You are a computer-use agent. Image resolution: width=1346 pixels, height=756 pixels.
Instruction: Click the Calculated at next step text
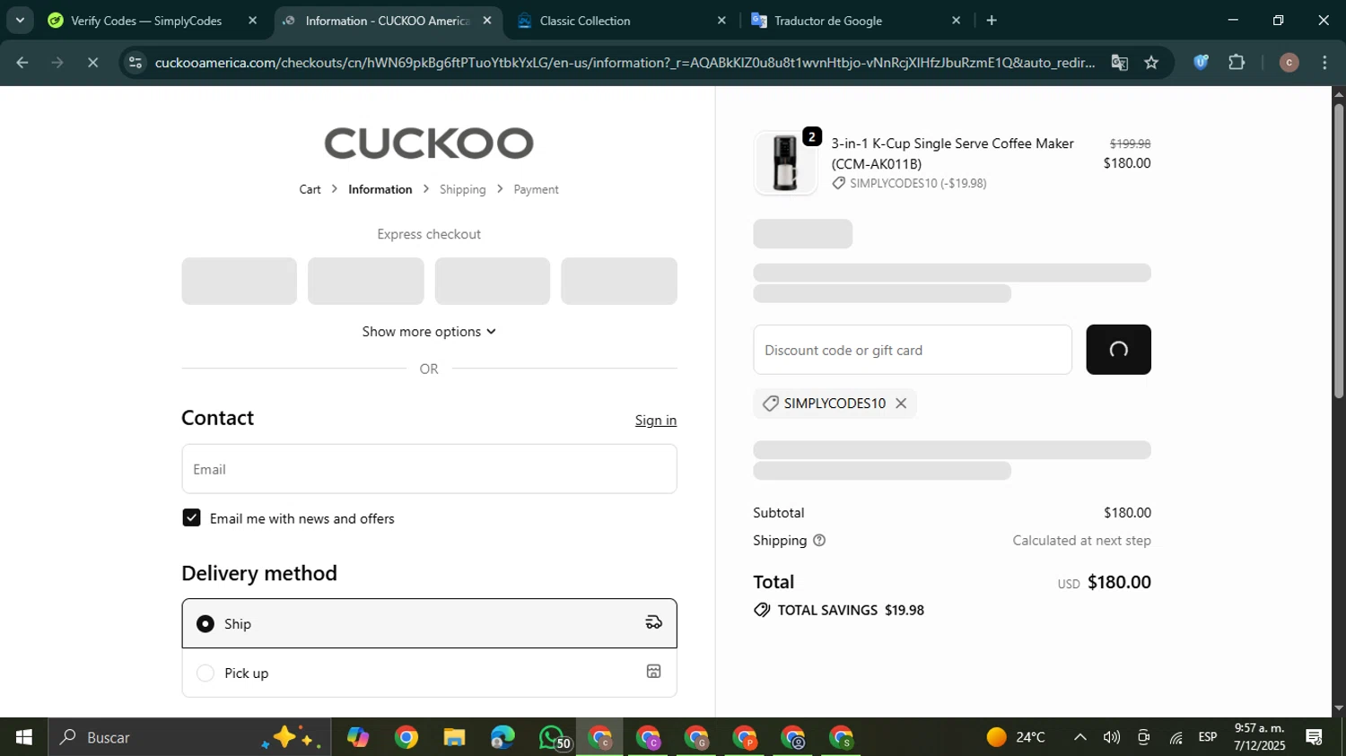point(1081,541)
